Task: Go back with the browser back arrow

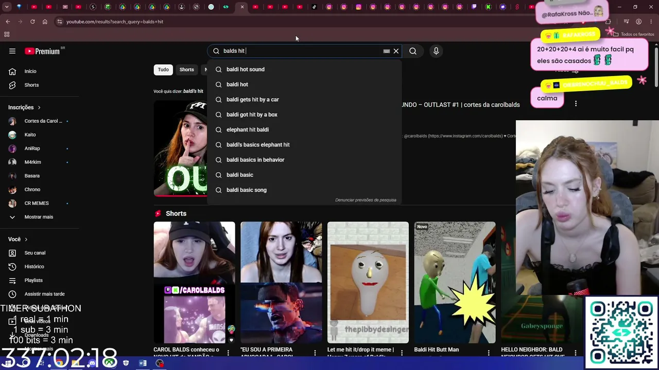Action: point(8,22)
